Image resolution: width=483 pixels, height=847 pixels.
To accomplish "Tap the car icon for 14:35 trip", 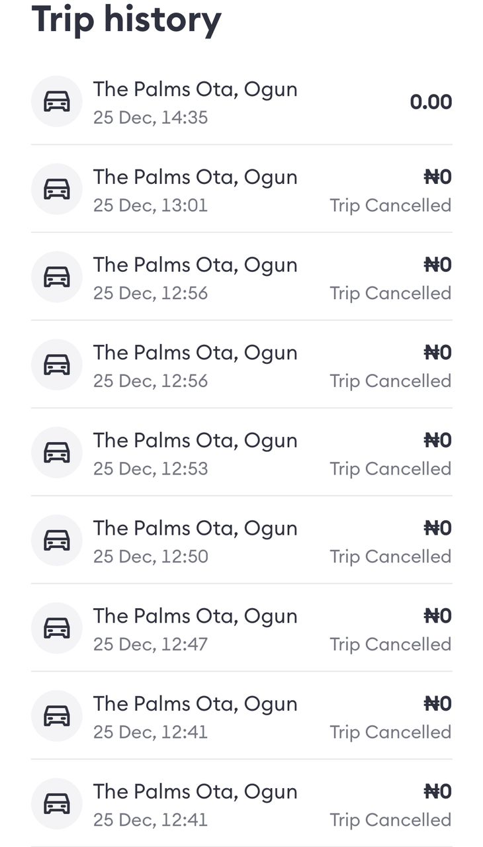I will [57, 101].
